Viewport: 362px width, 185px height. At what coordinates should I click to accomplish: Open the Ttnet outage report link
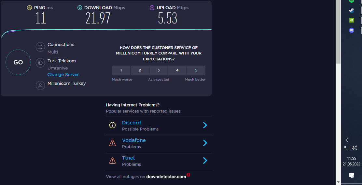point(129,158)
